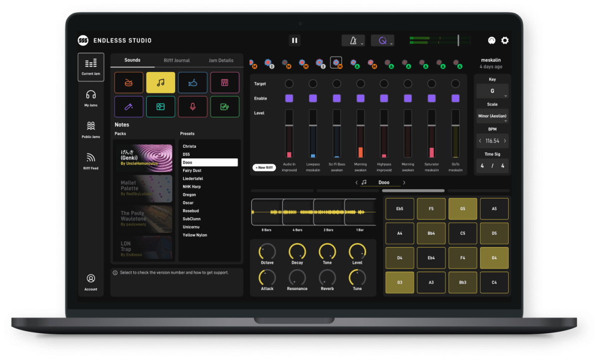The height and width of the screenshot is (358, 599).
Task: Toggle Enable for the Audio In channel
Action: (289, 98)
